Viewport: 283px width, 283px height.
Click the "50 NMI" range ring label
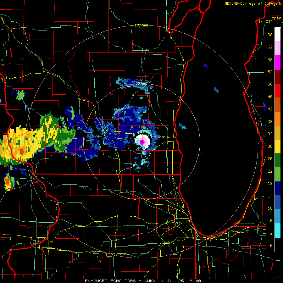pos(141,83)
